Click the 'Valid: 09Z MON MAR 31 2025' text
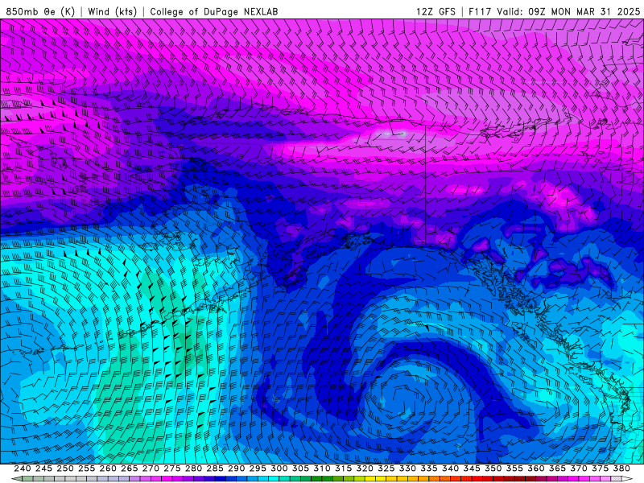The height and width of the screenshot is (483, 644). click(x=568, y=11)
